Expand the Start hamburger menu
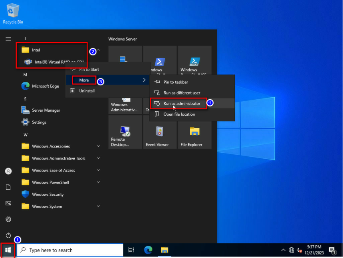This screenshot has height=258, width=343. [x=8, y=39]
